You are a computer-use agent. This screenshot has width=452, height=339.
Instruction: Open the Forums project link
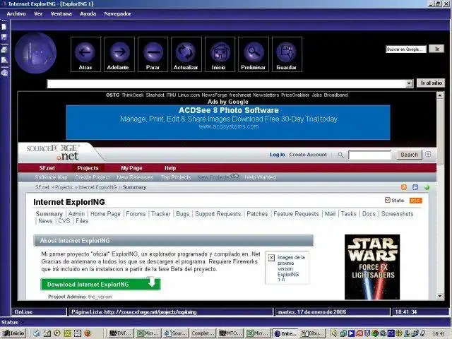[136, 214]
